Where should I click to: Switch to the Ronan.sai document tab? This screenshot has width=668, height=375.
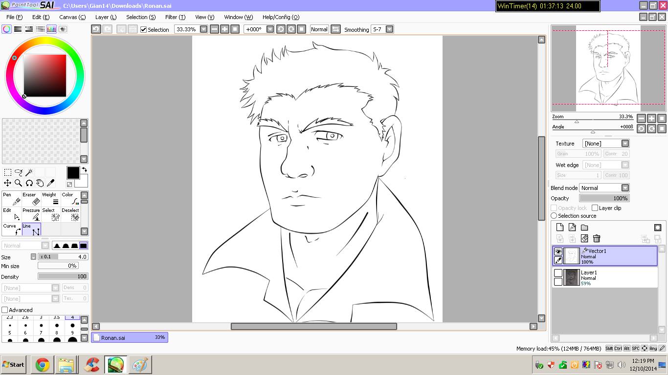click(130, 337)
